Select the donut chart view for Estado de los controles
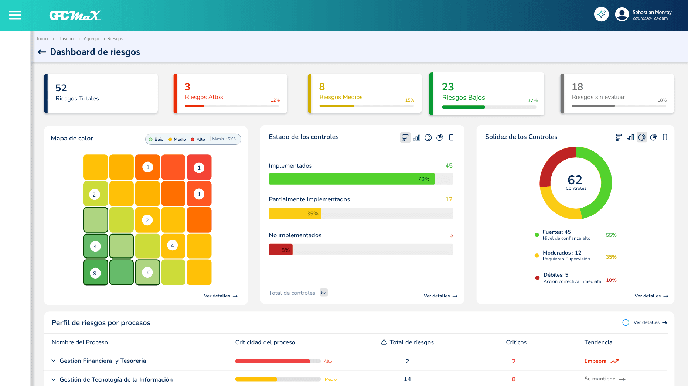 (428, 137)
